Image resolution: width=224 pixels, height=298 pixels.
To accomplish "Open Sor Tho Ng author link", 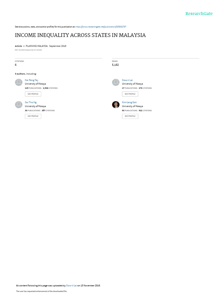I will point(30,102).
